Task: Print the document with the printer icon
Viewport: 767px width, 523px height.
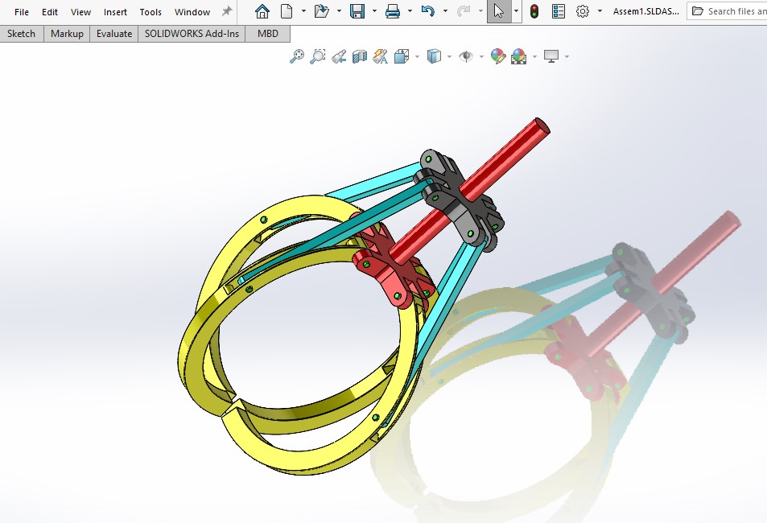Action: [393, 11]
